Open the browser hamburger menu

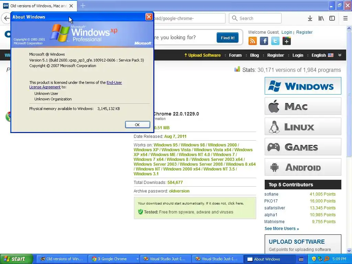(345, 18)
